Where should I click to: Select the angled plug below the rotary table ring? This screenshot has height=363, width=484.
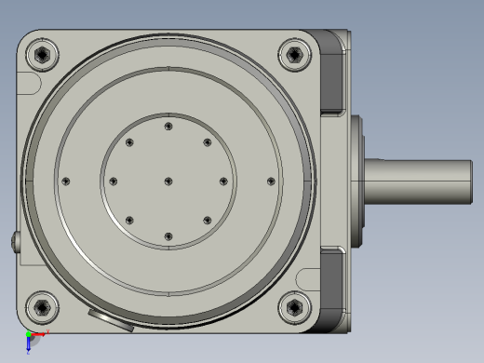coord(111,320)
